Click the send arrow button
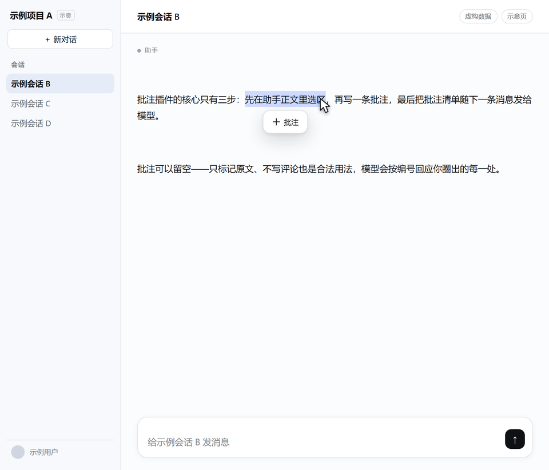The width and height of the screenshot is (549, 470). coord(515,439)
